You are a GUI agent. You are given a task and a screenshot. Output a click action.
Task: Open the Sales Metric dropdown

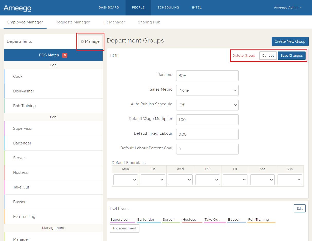[207, 90]
